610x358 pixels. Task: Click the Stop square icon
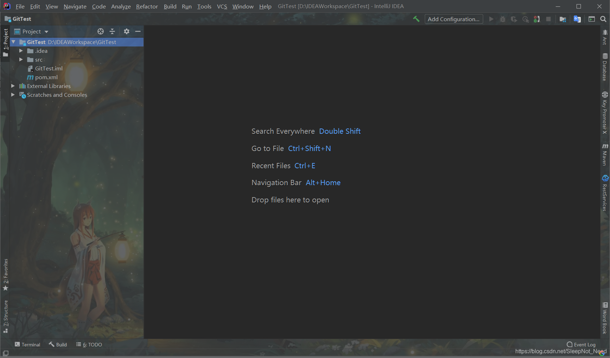(x=548, y=19)
